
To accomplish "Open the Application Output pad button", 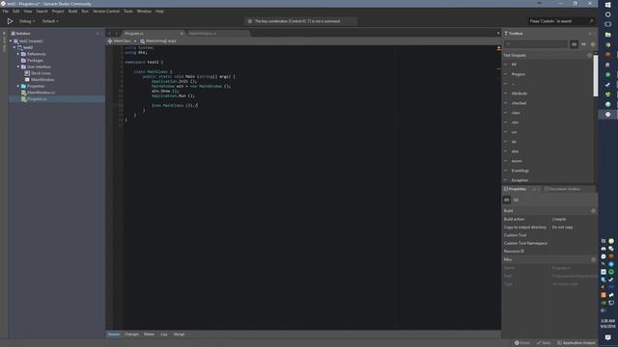I will pyautogui.click(x=576, y=343).
